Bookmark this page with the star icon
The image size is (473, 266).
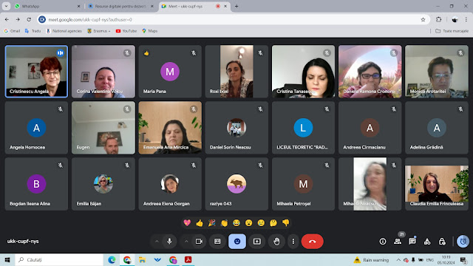(423, 20)
